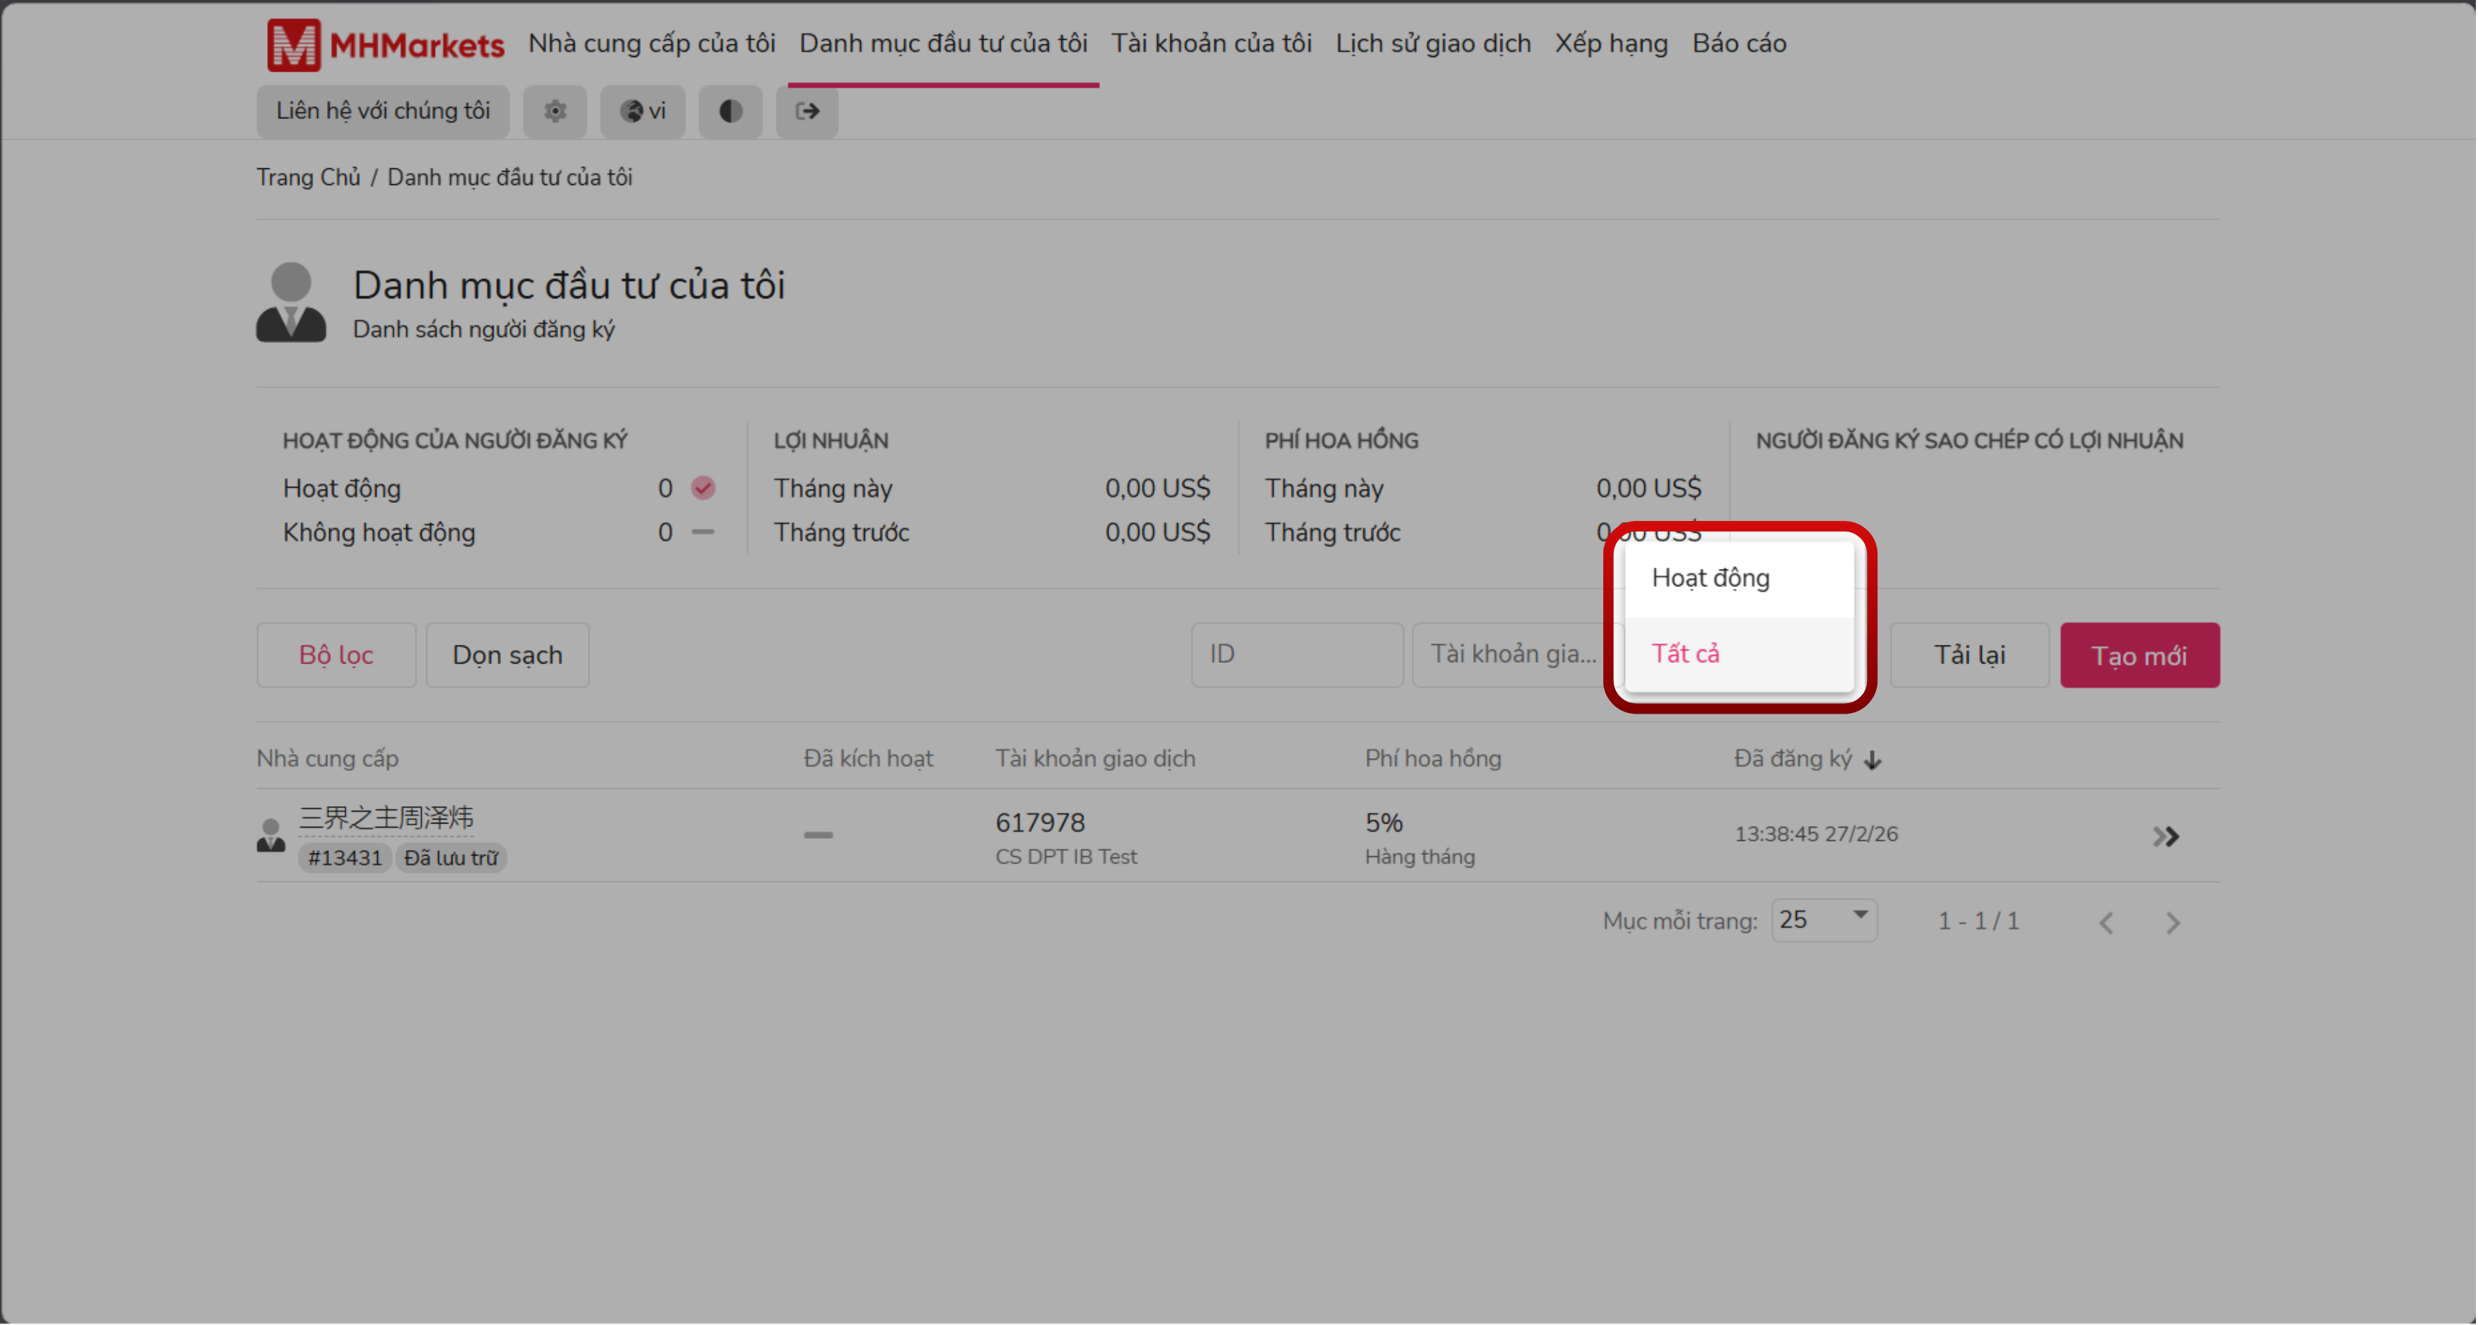Click the 1 - 1 / 1 page indicator
This screenshot has width=2478, height=1325.
(1978, 921)
